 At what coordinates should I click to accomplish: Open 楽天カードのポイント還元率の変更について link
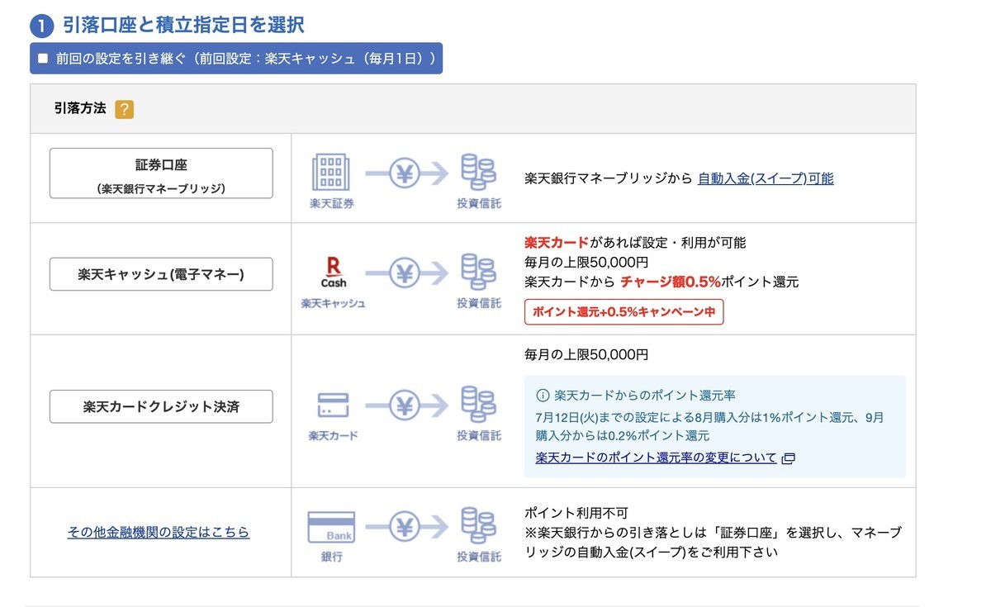pos(656,458)
